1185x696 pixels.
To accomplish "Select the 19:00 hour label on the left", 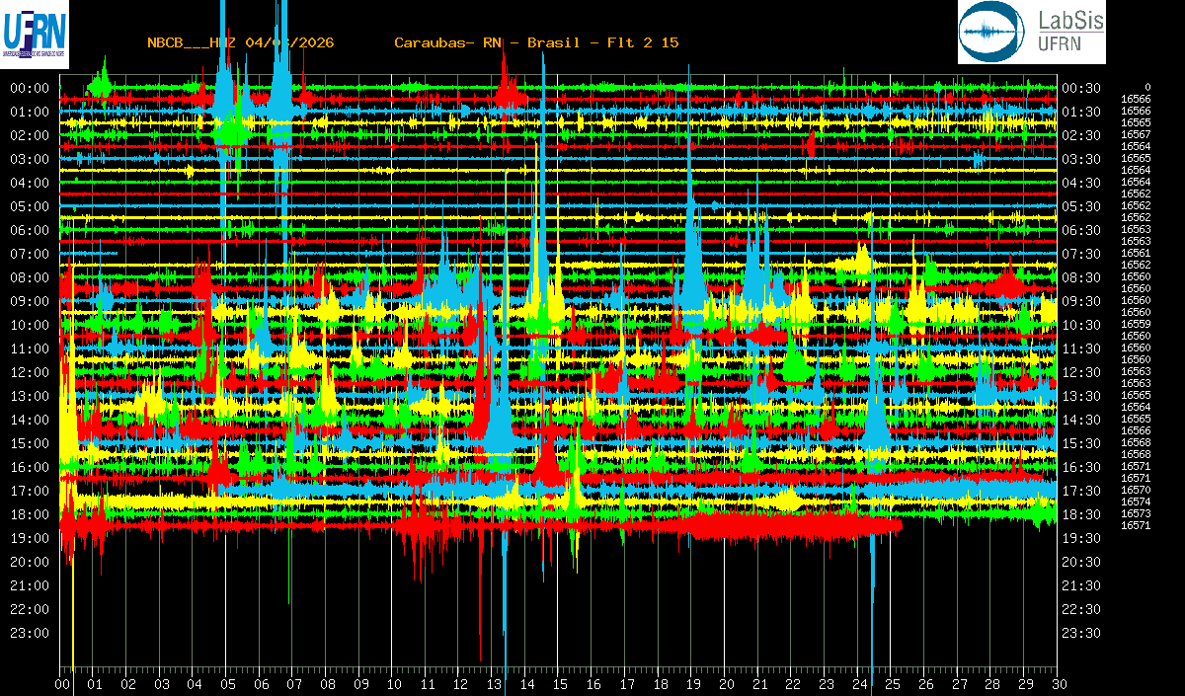I will 30,538.
